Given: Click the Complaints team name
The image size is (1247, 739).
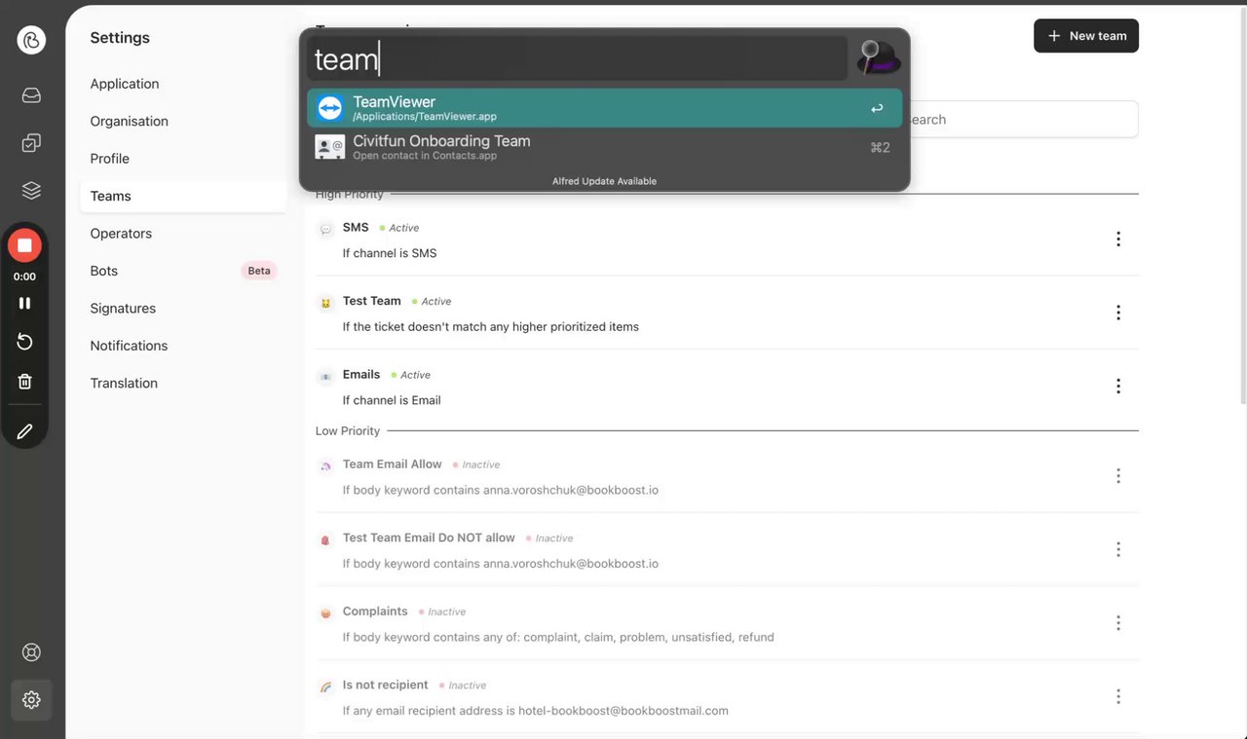Looking at the screenshot, I should coord(375,611).
